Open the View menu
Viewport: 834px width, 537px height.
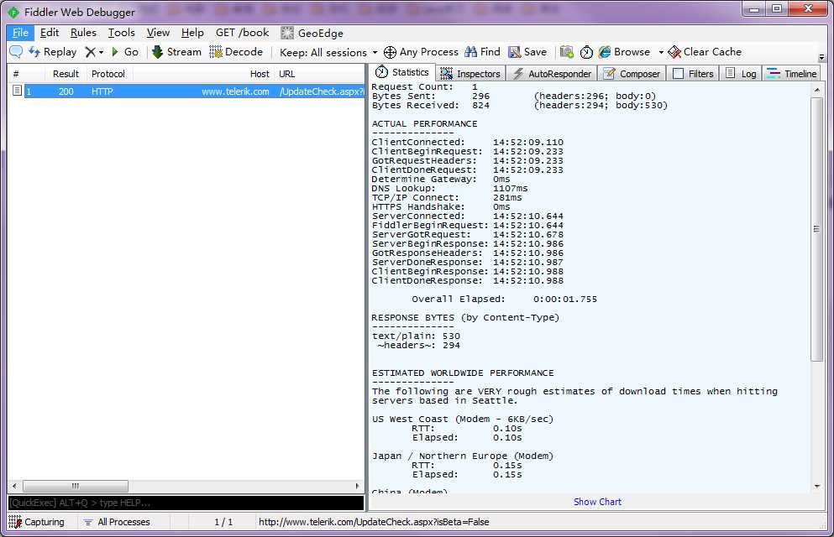pyautogui.click(x=158, y=33)
